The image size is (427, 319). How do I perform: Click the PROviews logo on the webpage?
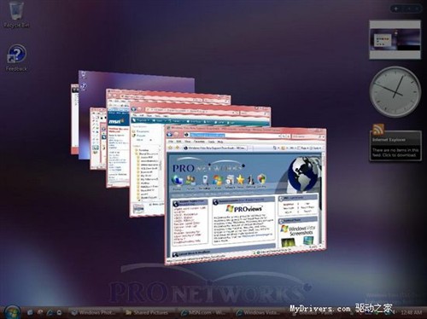pos(243,208)
